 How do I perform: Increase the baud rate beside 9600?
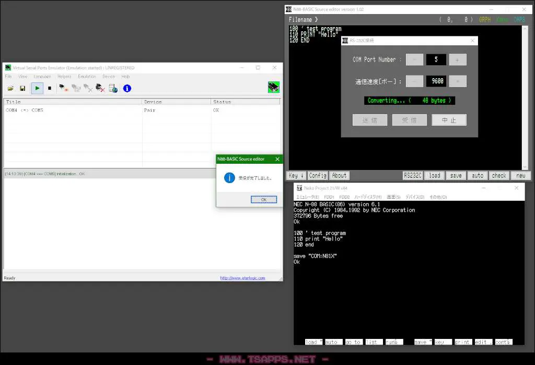tap(458, 81)
